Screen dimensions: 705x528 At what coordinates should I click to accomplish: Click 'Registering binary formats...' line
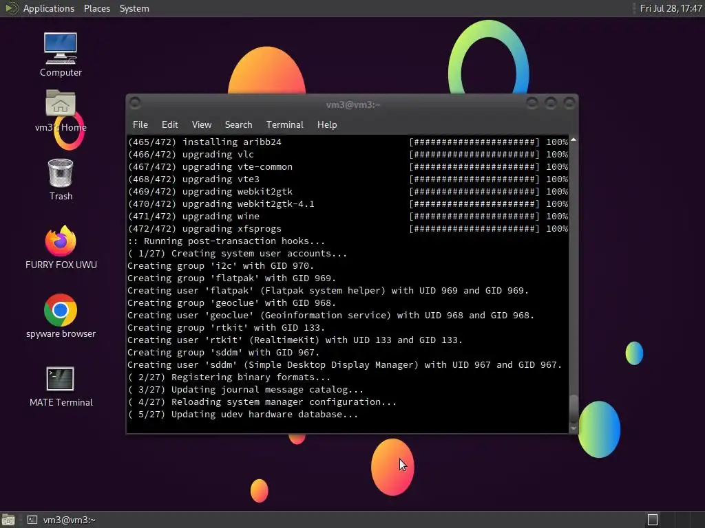(x=229, y=377)
